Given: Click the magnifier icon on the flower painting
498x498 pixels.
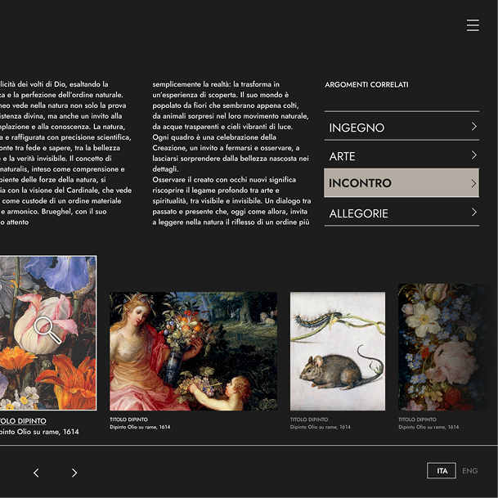Looking at the screenshot, I should point(47,330).
